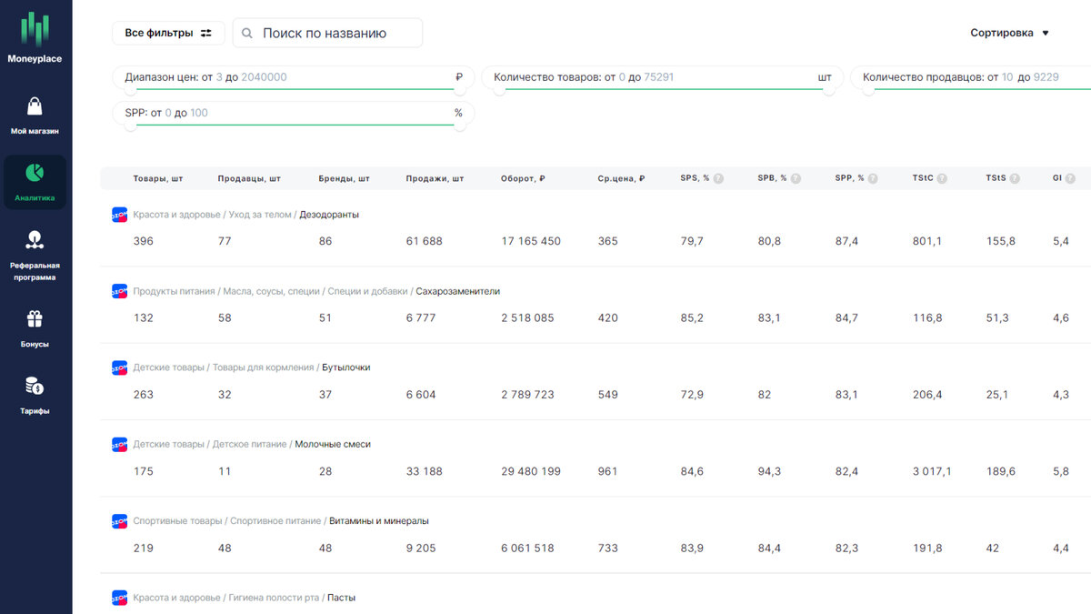The width and height of the screenshot is (1091, 614).
Task: Open Уход за телом breadcrumb
Action: coord(260,215)
